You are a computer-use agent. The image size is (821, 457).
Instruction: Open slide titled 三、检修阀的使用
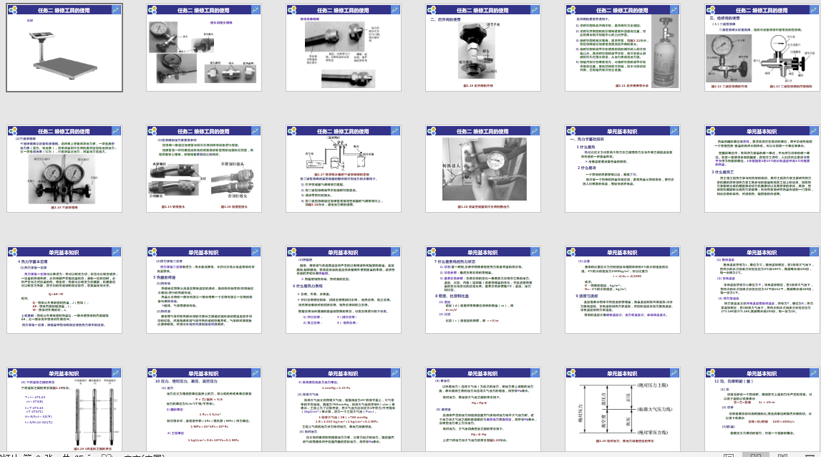[762, 48]
